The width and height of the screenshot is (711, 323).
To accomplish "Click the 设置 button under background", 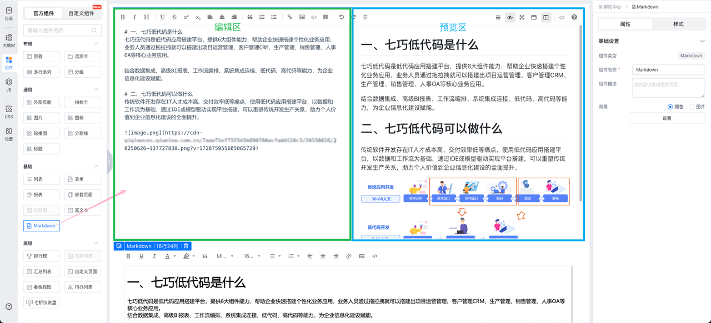I will click(x=667, y=118).
